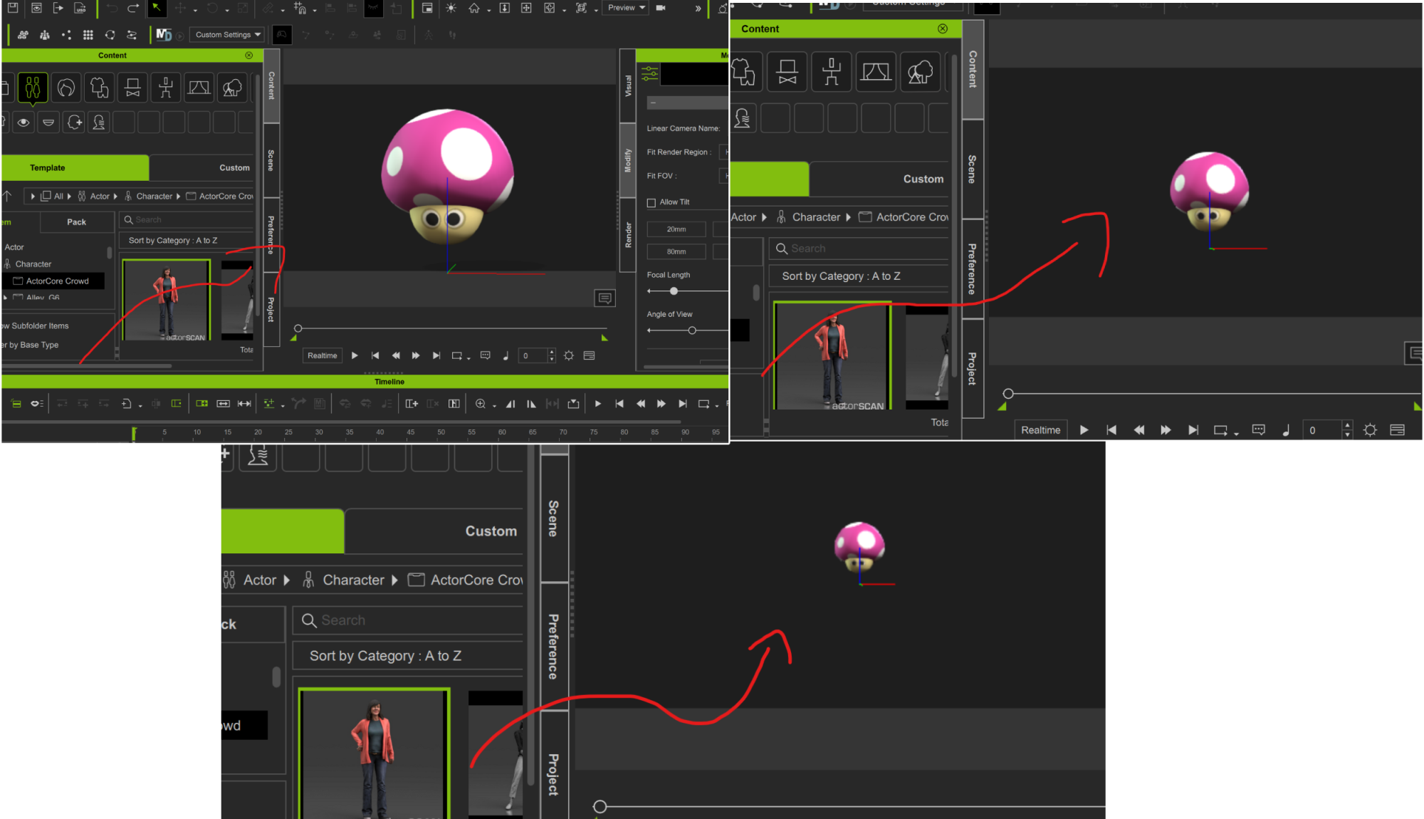The width and height of the screenshot is (1424, 819).
Task: Click the eye sub-category icon in Content
Action: pos(23,122)
